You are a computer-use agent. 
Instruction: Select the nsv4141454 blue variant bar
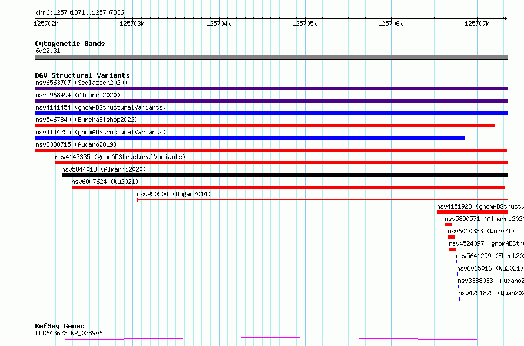pyautogui.click(x=271, y=113)
